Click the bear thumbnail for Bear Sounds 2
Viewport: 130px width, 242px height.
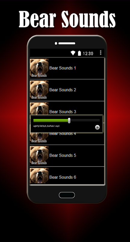[39, 90]
